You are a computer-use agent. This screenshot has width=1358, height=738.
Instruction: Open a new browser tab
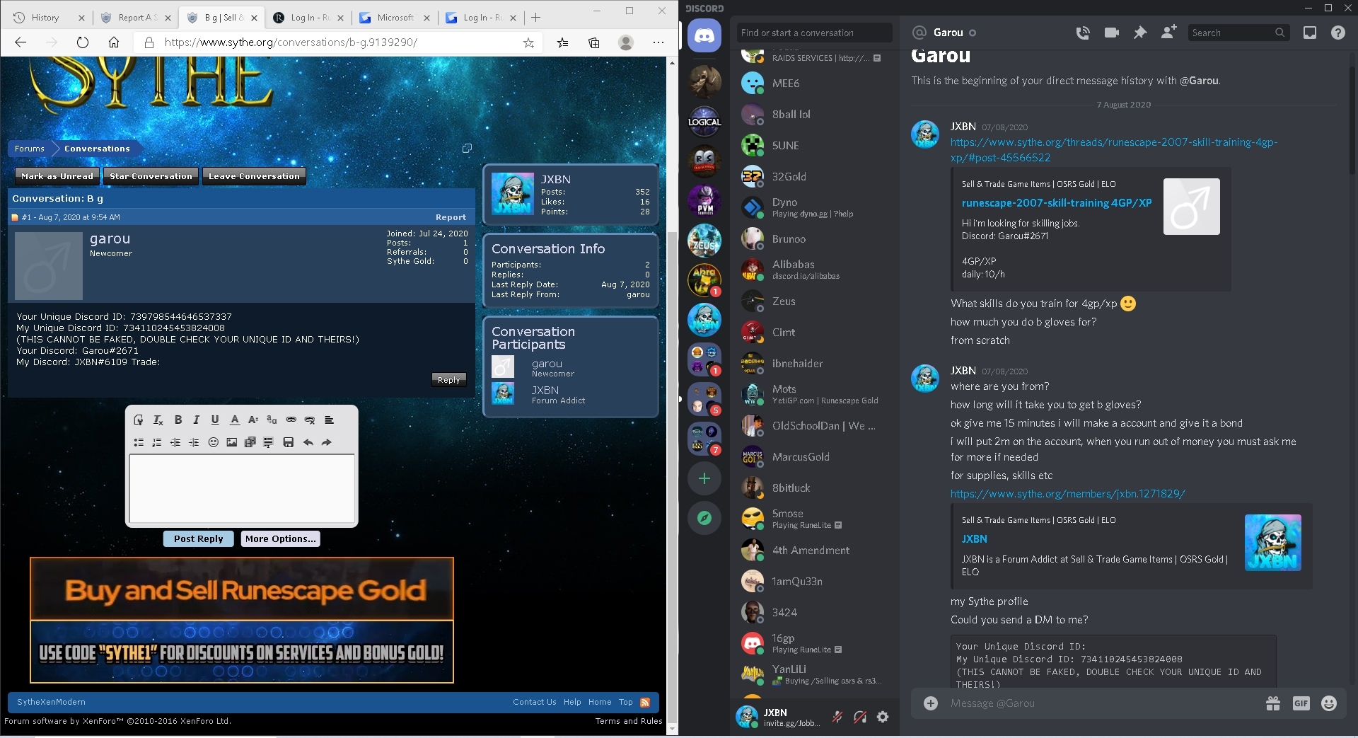pos(535,18)
